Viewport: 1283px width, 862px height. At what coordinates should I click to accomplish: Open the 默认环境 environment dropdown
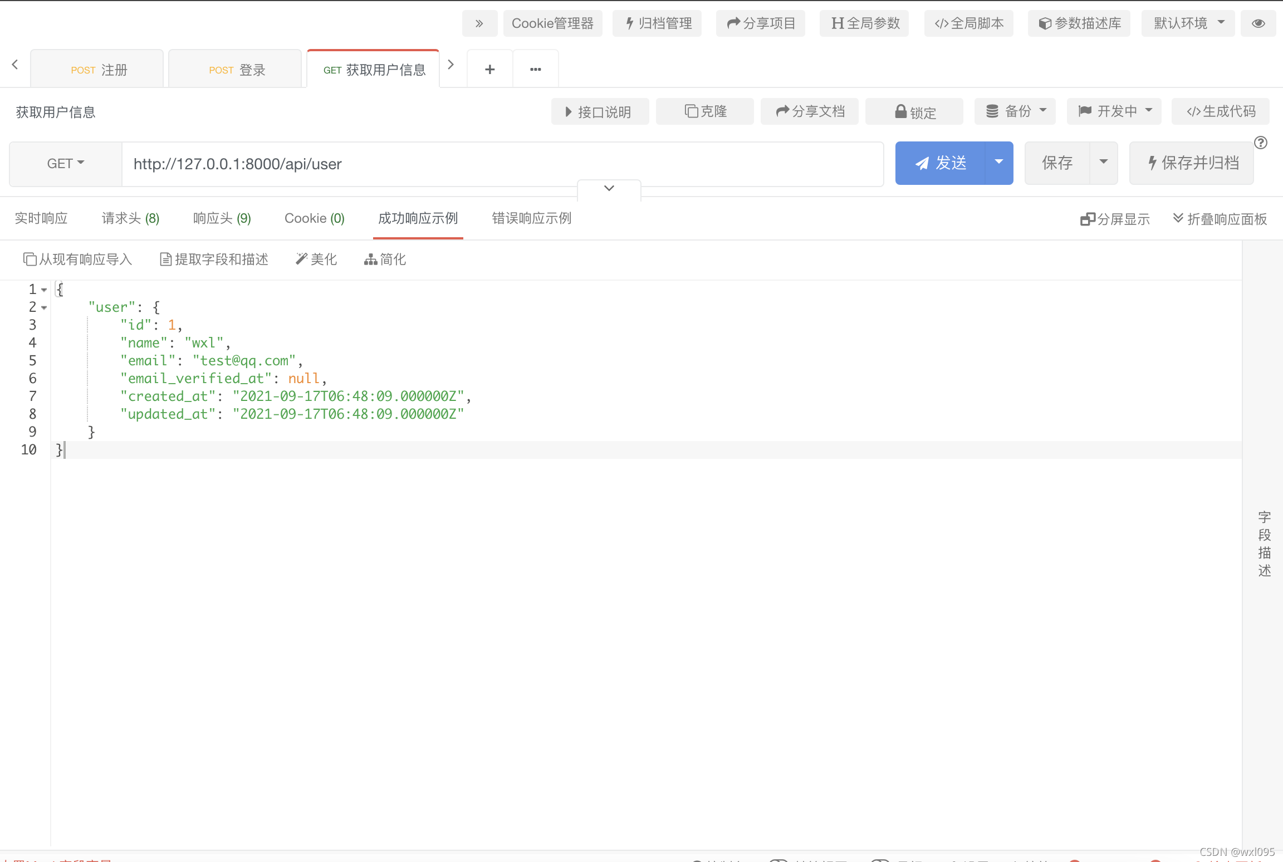pos(1188,23)
